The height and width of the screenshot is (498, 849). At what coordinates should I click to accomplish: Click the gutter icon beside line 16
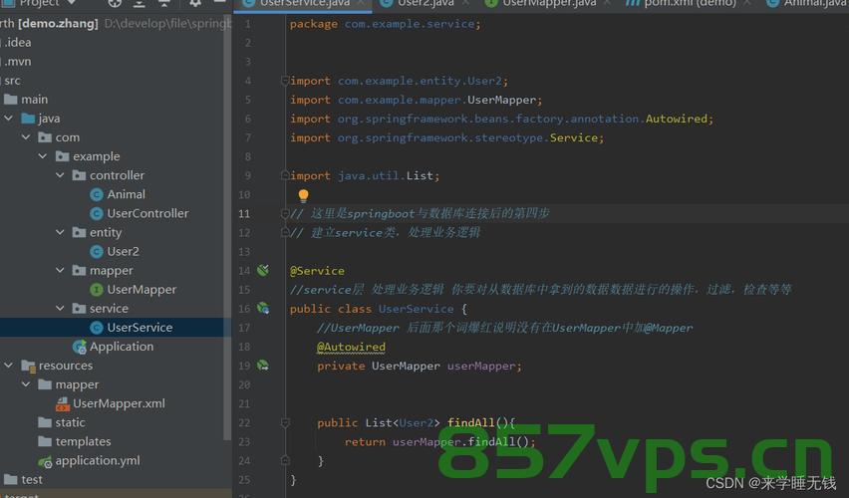(x=263, y=308)
